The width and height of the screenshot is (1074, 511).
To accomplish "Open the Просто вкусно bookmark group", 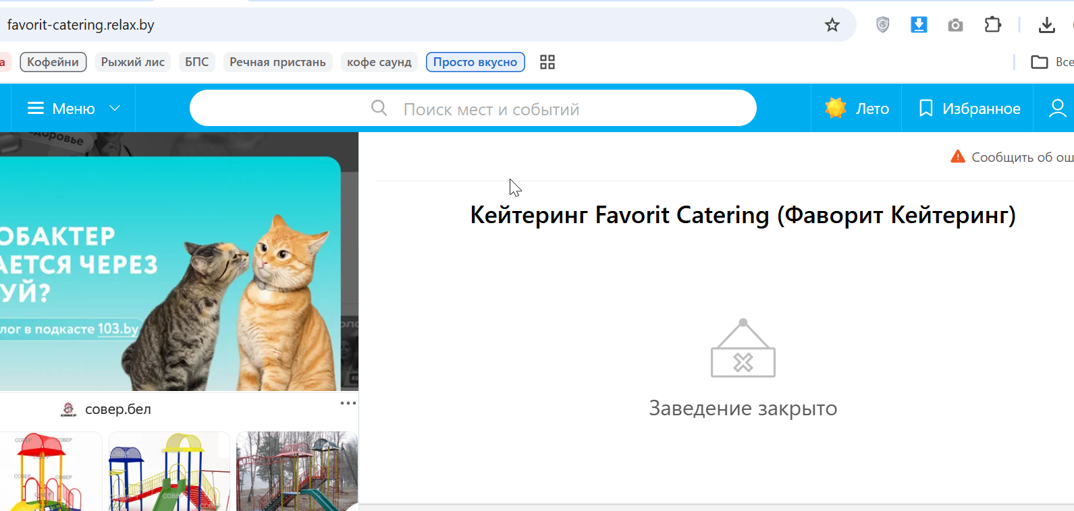I will [475, 62].
